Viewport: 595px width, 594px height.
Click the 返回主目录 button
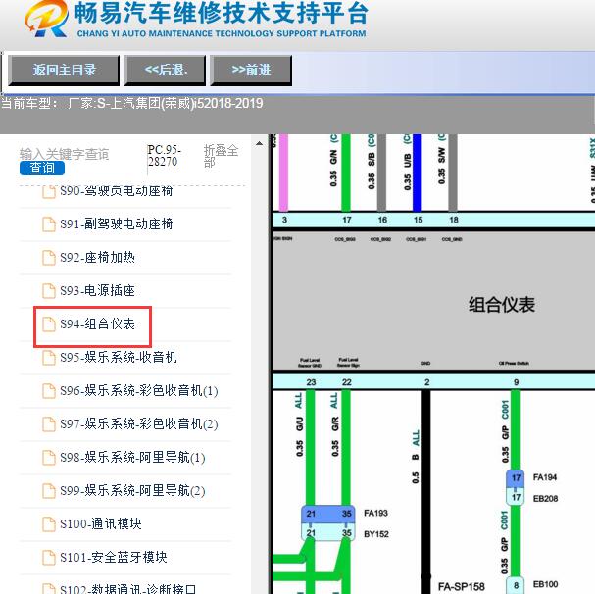(x=64, y=70)
